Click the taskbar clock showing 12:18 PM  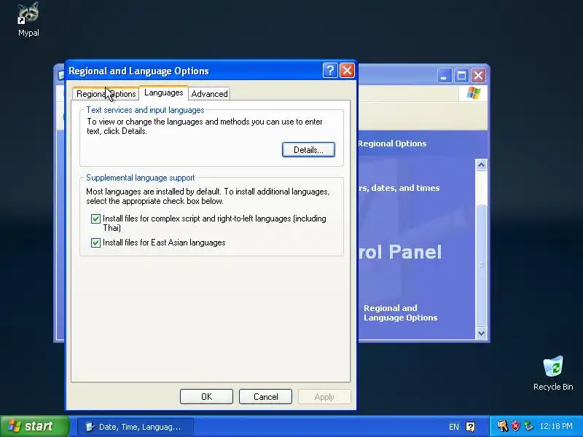(556, 426)
